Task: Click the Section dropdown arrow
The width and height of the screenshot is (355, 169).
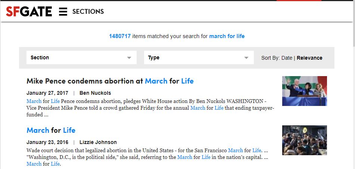Action: pyautogui.click(x=129, y=58)
